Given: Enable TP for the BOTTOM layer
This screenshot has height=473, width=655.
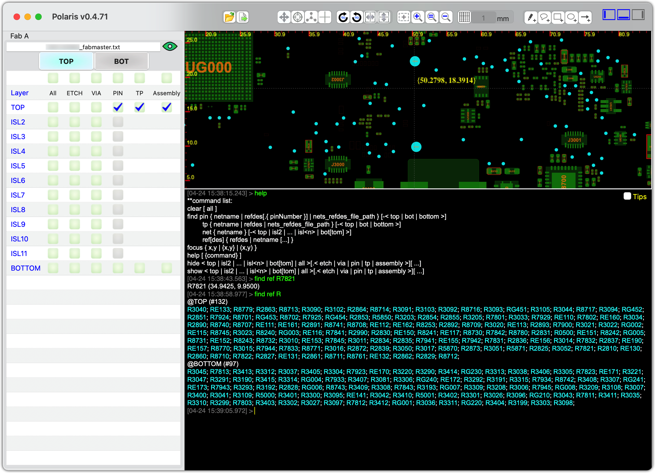Looking at the screenshot, I should [139, 268].
